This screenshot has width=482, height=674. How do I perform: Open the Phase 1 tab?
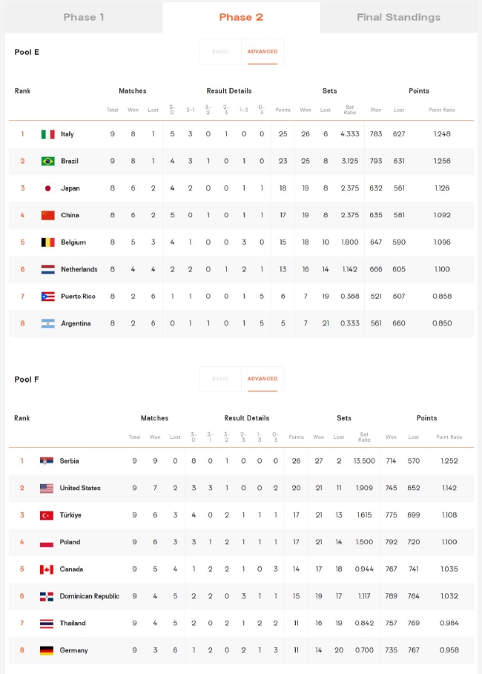(x=84, y=17)
